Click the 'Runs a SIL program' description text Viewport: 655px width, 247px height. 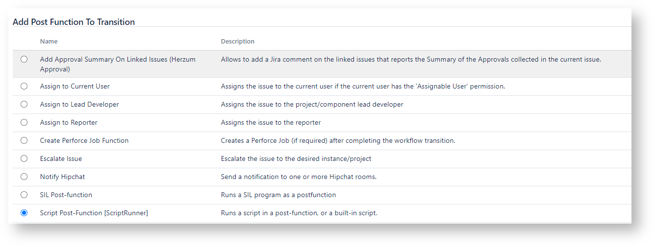pyautogui.click(x=278, y=195)
